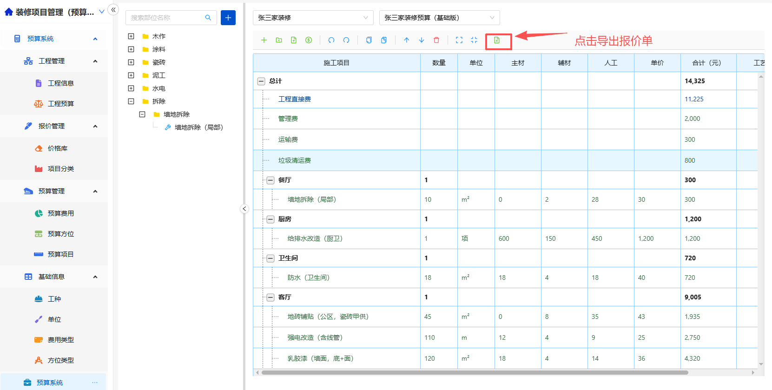Click the table horizontal scrollbar
Image resolution: width=772 pixels, height=390 pixels.
click(475, 372)
